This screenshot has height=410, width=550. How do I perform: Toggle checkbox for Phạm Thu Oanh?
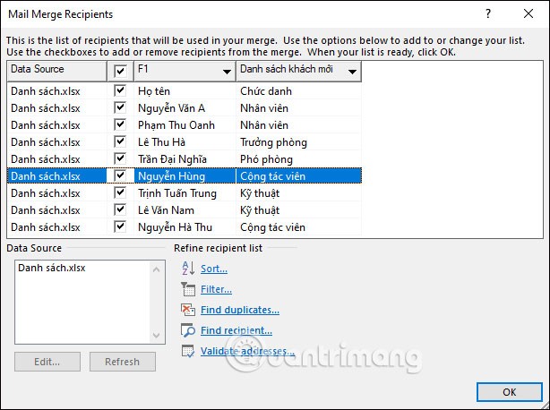(120, 124)
